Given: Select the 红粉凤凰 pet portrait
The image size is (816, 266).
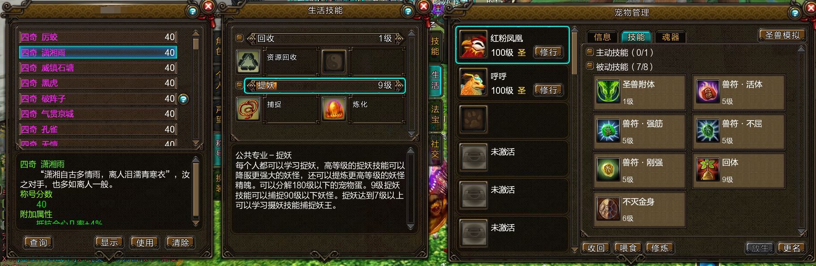Looking at the screenshot, I should click(x=474, y=45).
